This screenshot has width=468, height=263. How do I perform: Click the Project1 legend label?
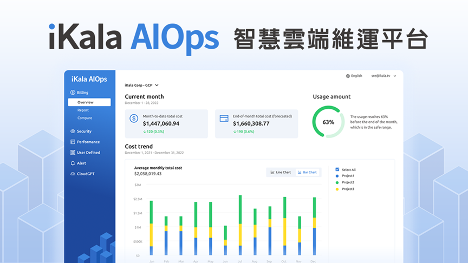coord(348,176)
